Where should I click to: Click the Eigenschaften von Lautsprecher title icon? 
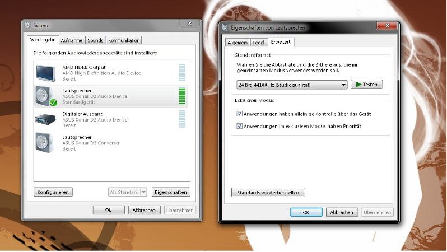(x=225, y=27)
